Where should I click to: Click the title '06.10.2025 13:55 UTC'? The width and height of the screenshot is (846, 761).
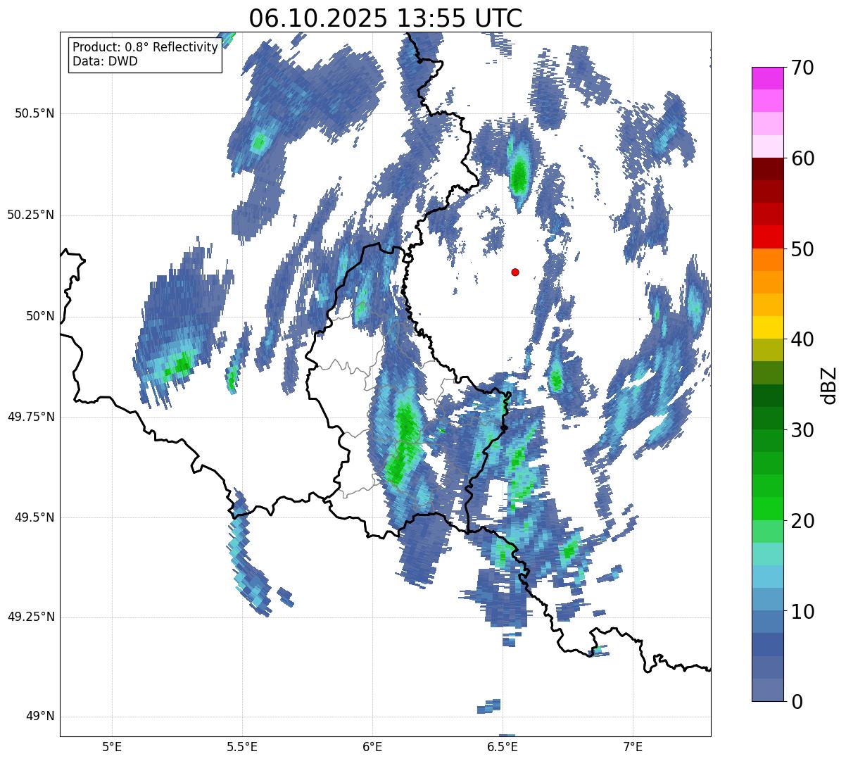[386, 18]
